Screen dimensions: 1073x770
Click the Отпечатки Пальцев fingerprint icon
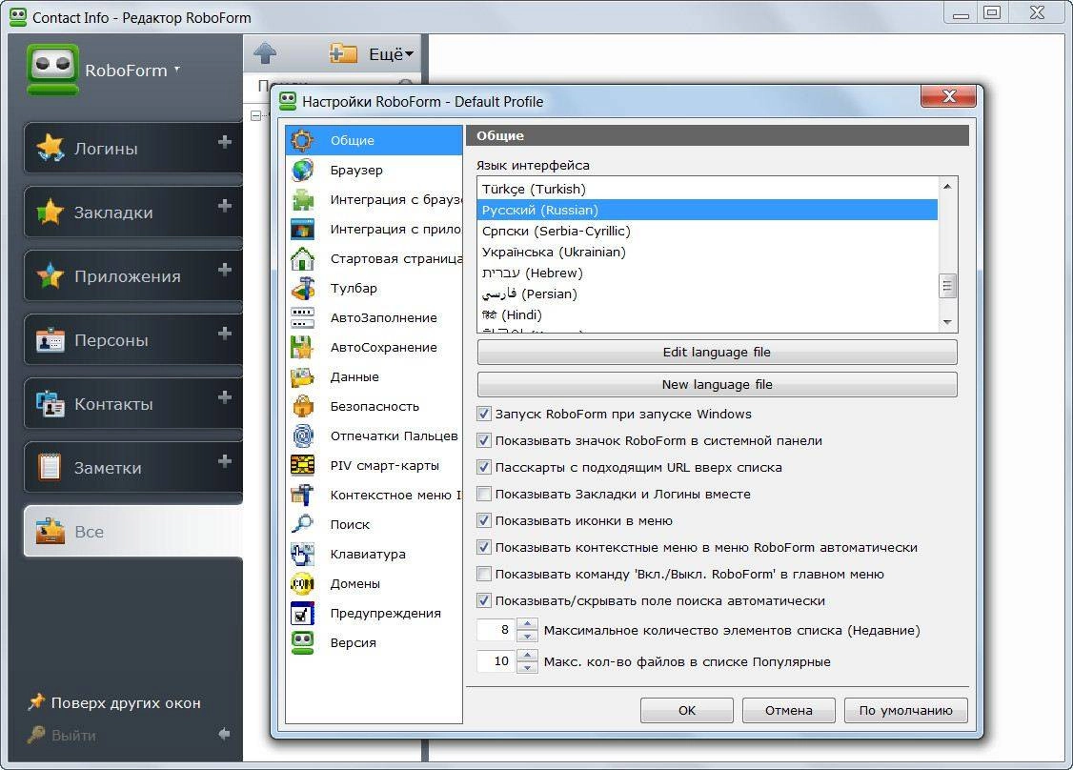302,436
